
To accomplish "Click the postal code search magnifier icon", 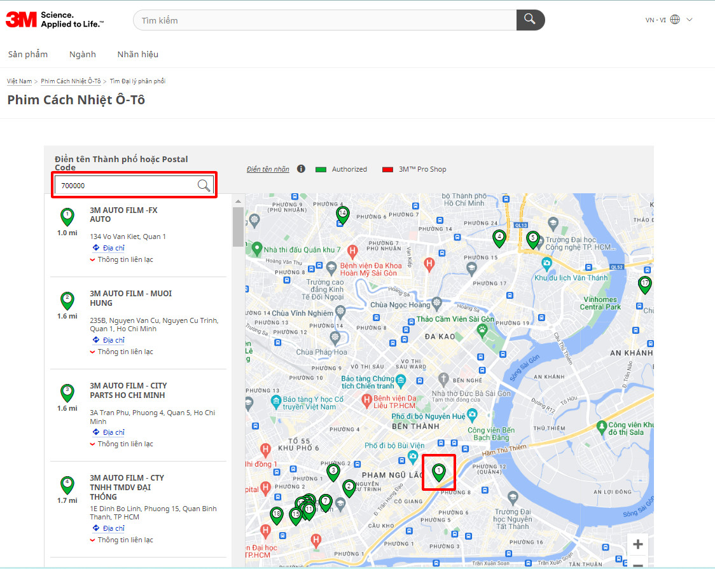I will 204,185.
